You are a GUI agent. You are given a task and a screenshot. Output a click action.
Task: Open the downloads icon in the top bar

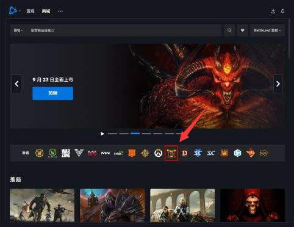pos(273,11)
